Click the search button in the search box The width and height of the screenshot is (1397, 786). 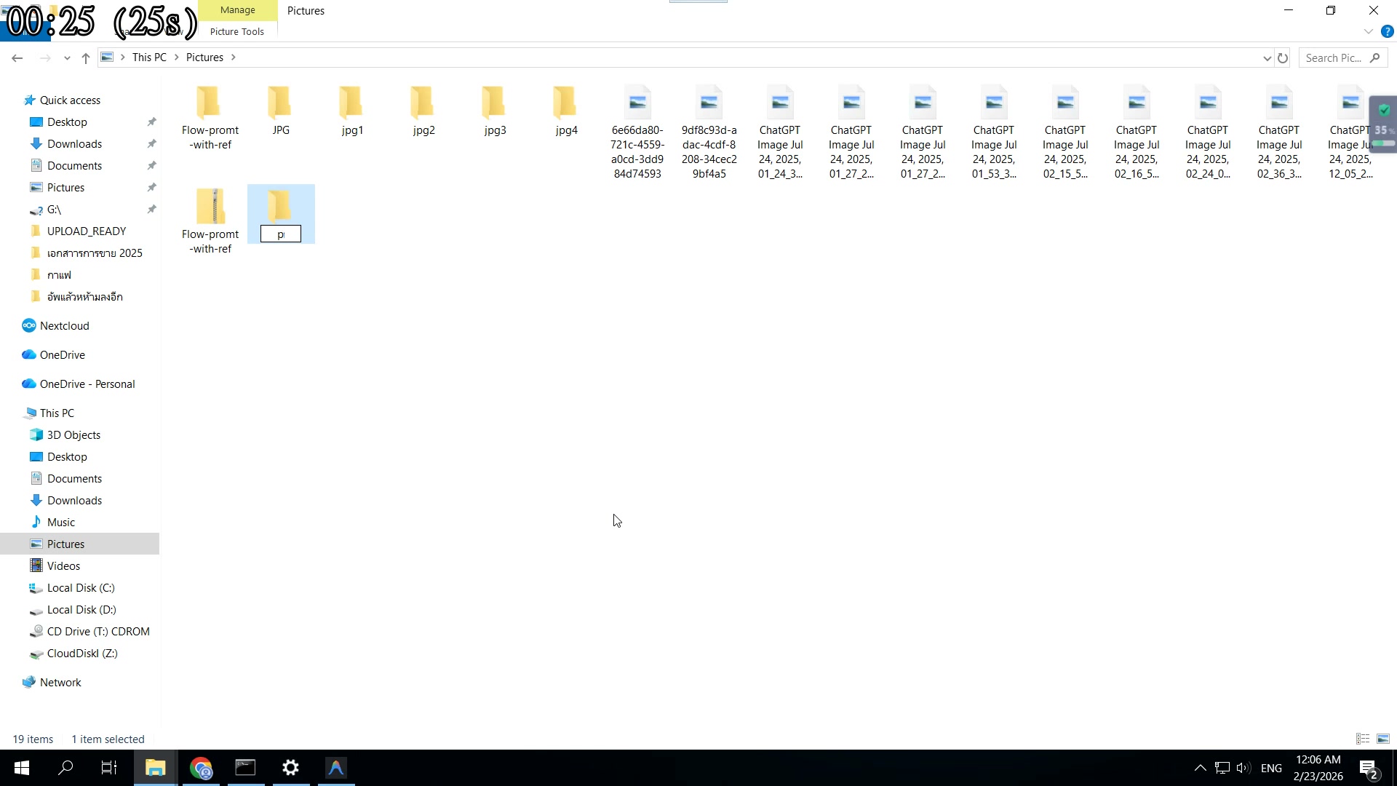pyautogui.click(x=1376, y=57)
